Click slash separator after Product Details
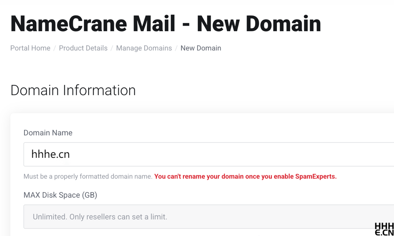 point(112,48)
